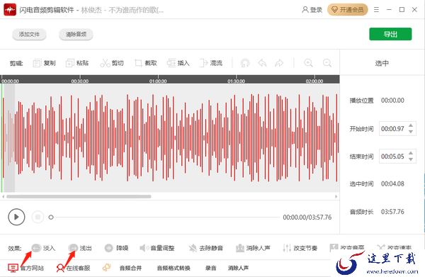This screenshot has width=425, height=277.
Task: Zoom in on the waveform
Action: pos(308,63)
